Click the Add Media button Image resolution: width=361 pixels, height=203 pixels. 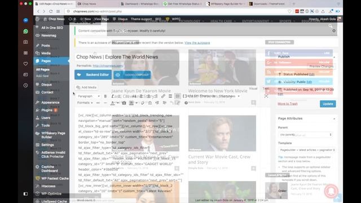pos(86,87)
